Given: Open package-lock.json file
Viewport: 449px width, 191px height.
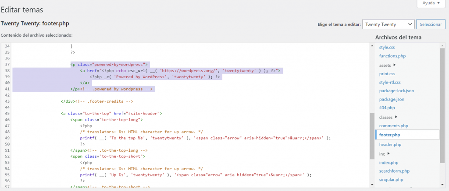Looking at the screenshot, I should [396, 91].
